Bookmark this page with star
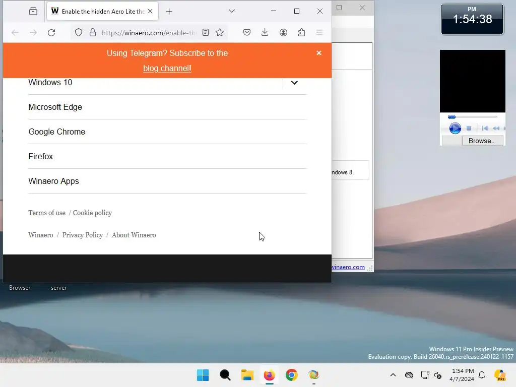The width and height of the screenshot is (516, 387). point(220,32)
